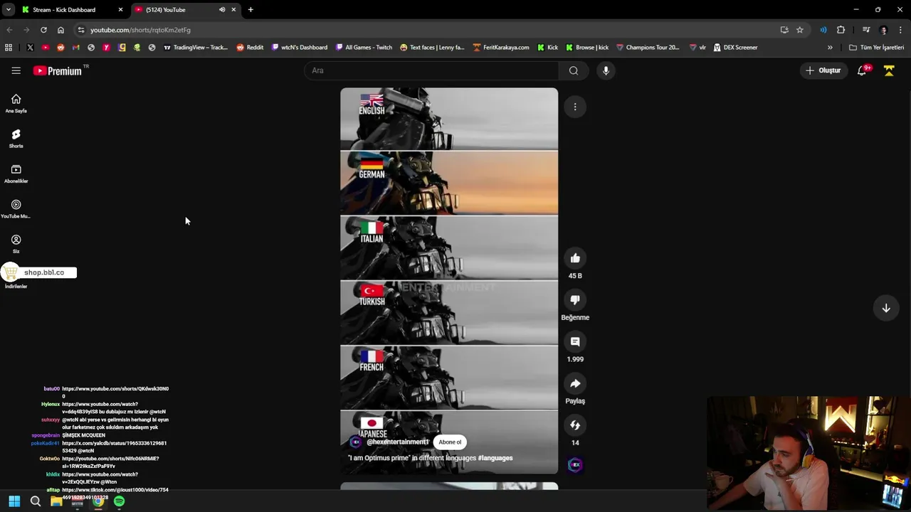Install app icon in the address bar
Image resolution: width=911 pixels, height=512 pixels.
coord(784,30)
